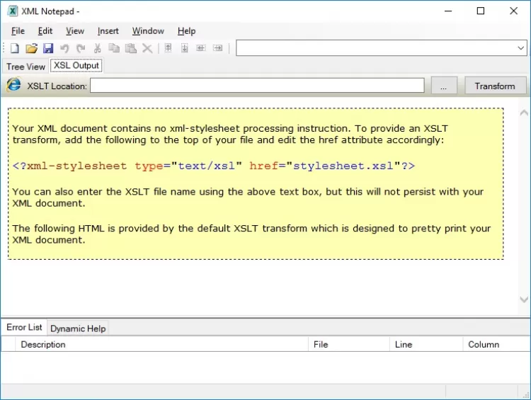Click the Copy icon in toolbar
Screen dimensions: 531x400
[114, 48]
